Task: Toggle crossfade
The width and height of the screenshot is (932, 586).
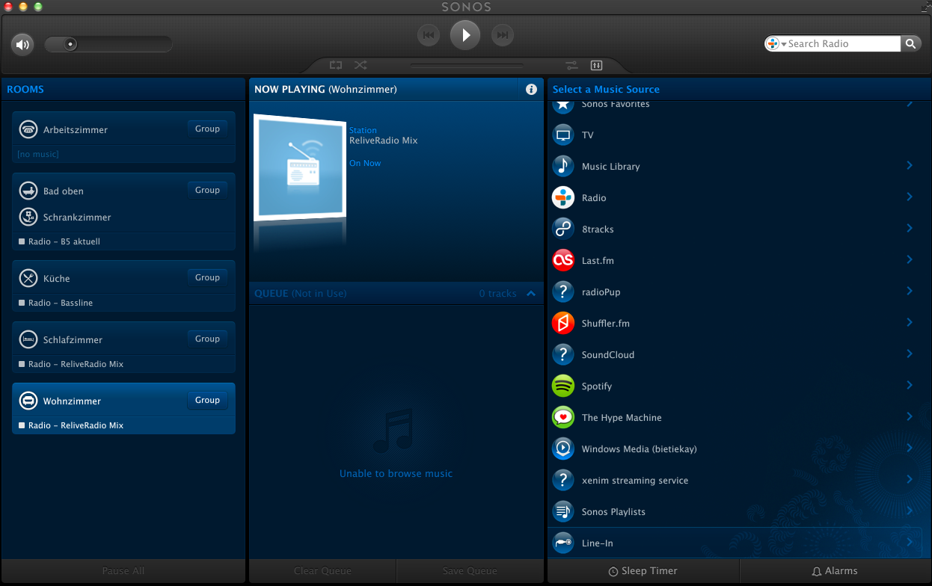Action: 571,65
